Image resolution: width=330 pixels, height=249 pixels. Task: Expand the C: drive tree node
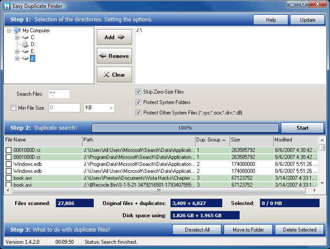click(x=17, y=37)
